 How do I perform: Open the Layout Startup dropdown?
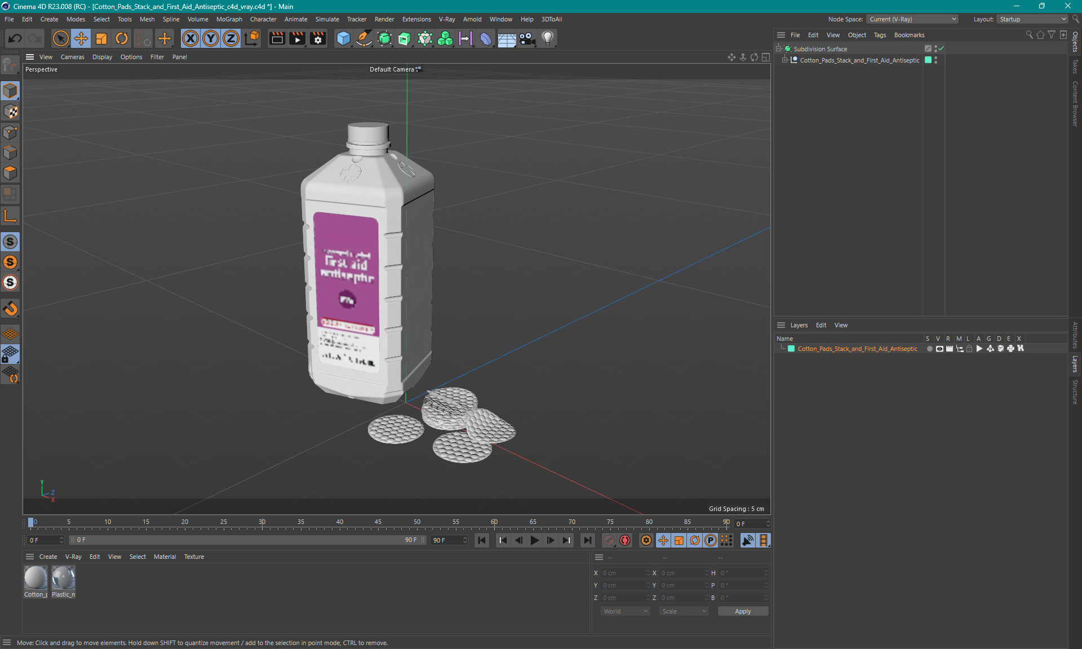pos(1032,19)
